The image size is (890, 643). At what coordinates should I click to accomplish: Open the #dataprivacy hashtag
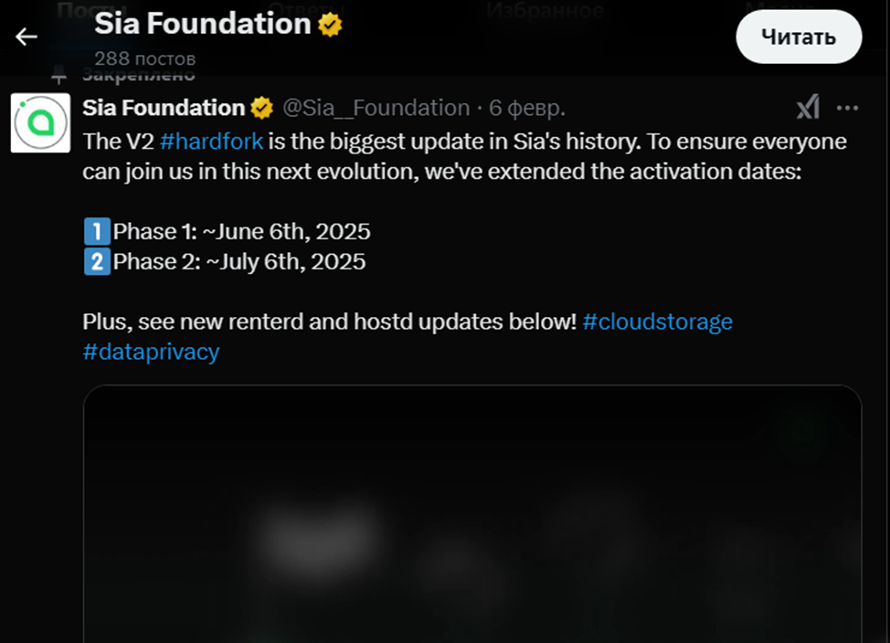coord(151,352)
